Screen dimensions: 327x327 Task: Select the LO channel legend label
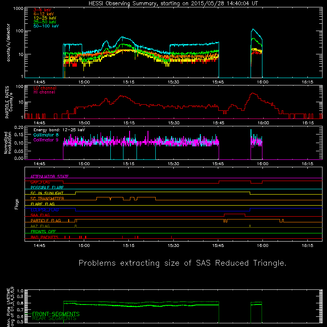coord(45,88)
